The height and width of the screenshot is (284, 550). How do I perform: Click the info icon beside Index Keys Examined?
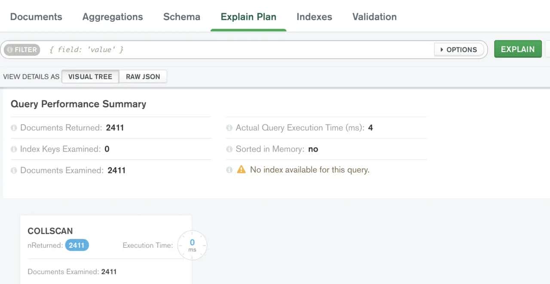[14, 149]
